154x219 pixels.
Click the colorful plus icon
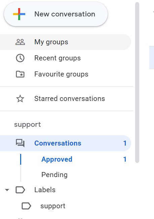coord(19,14)
